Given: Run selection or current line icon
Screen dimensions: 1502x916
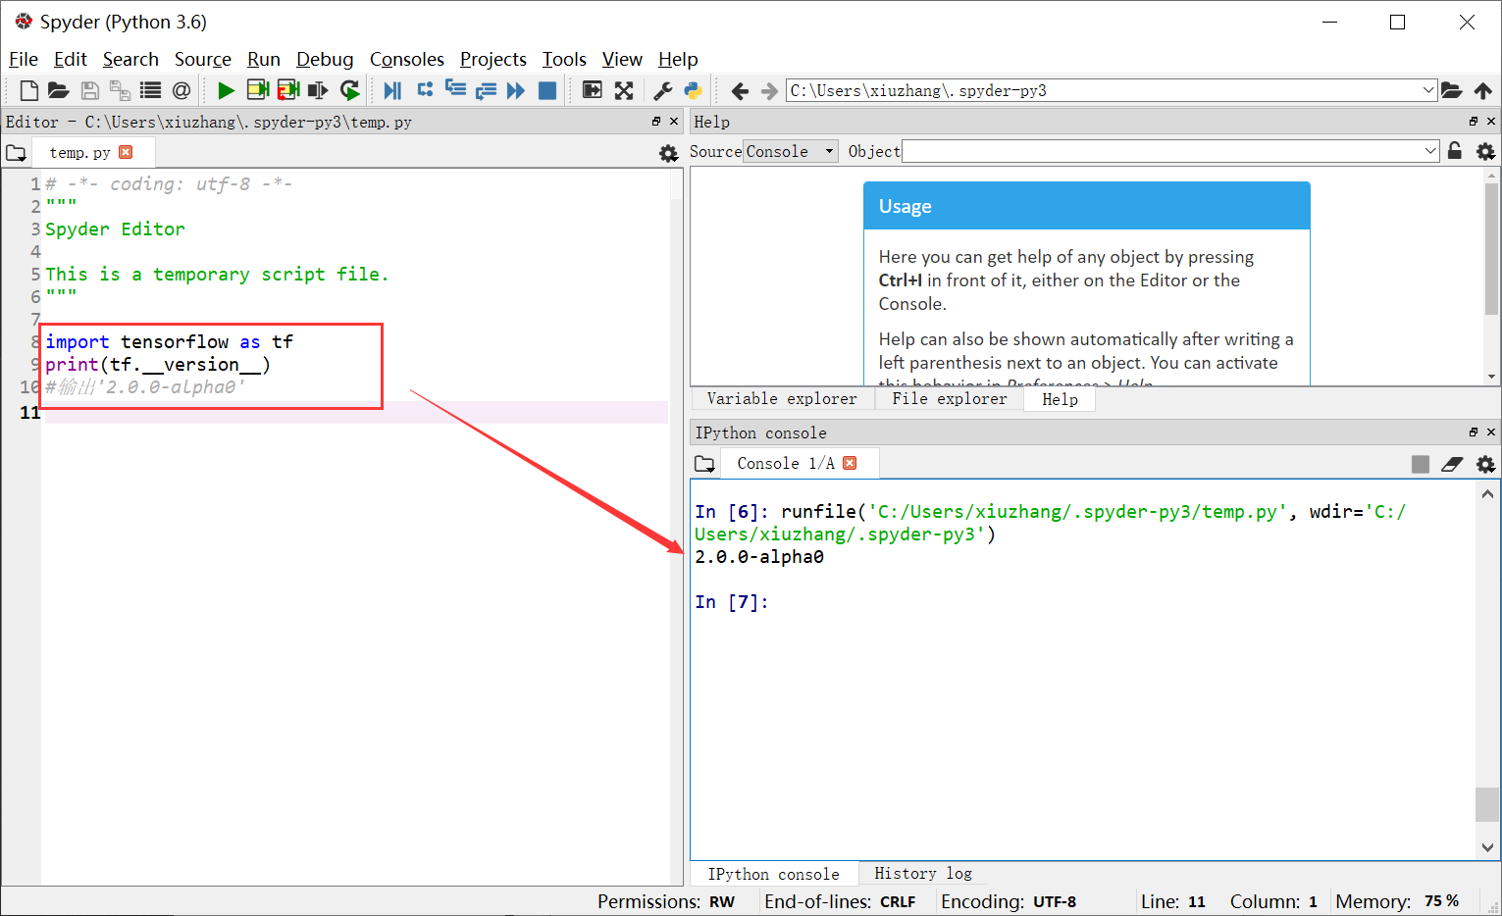Looking at the screenshot, I should pos(318,90).
